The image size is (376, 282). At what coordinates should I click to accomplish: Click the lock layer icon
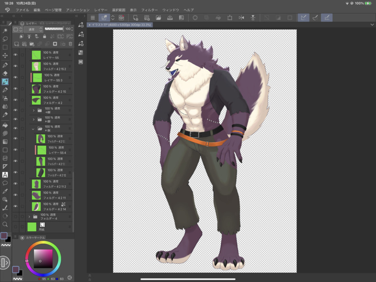45,36
